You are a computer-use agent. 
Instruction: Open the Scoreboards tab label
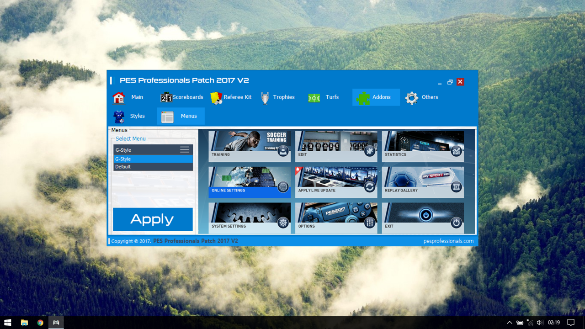(x=188, y=97)
